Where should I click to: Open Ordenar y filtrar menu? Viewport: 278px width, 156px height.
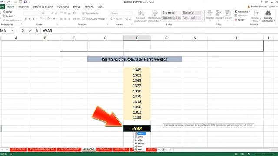point(256,16)
